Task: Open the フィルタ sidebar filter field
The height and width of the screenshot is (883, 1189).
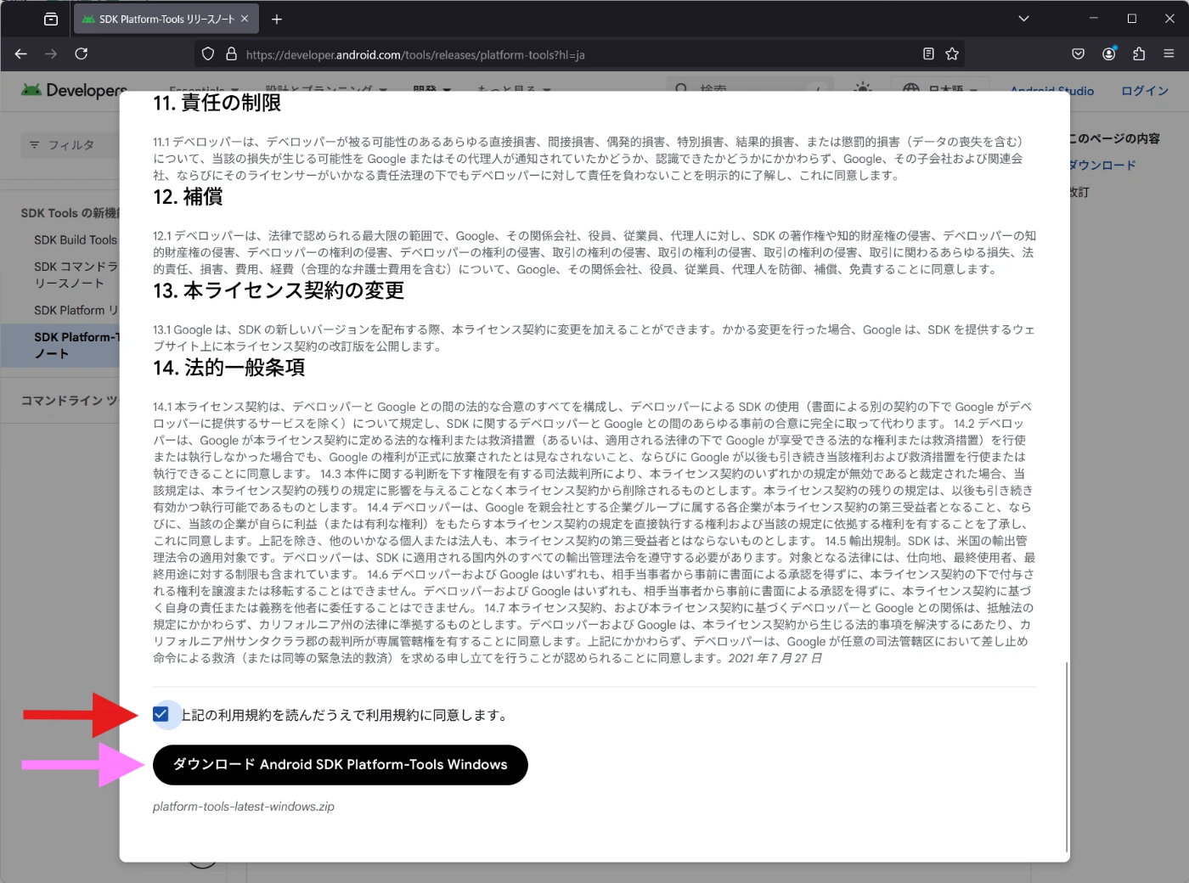Action: pyautogui.click(x=70, y=145)
